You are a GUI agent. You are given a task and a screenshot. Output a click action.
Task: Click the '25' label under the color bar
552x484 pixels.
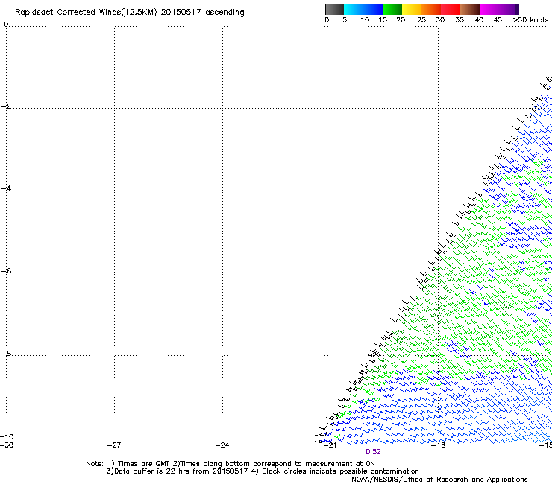pos(421,20)
